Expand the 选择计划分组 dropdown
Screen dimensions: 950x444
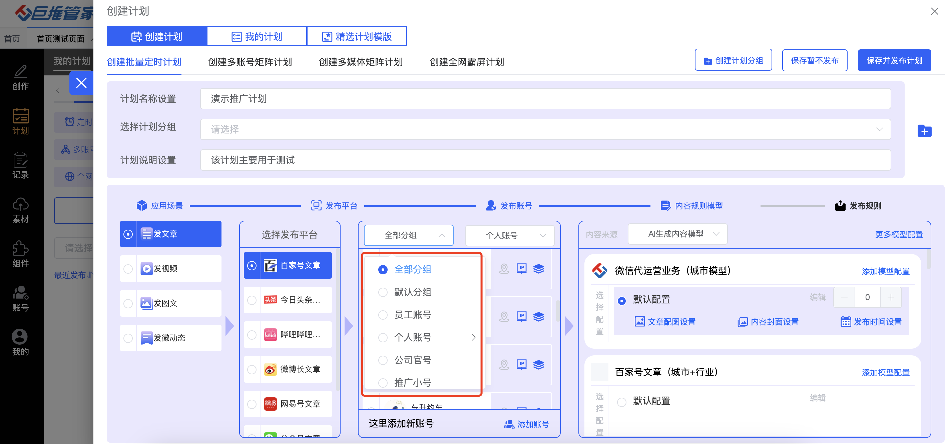point(545,129)
